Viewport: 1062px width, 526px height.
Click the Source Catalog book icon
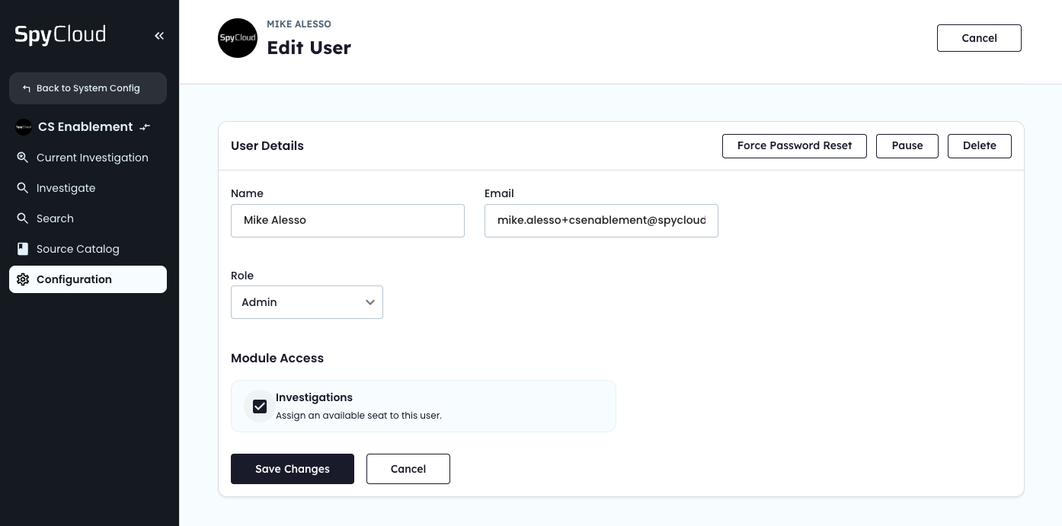pos(23,249)
